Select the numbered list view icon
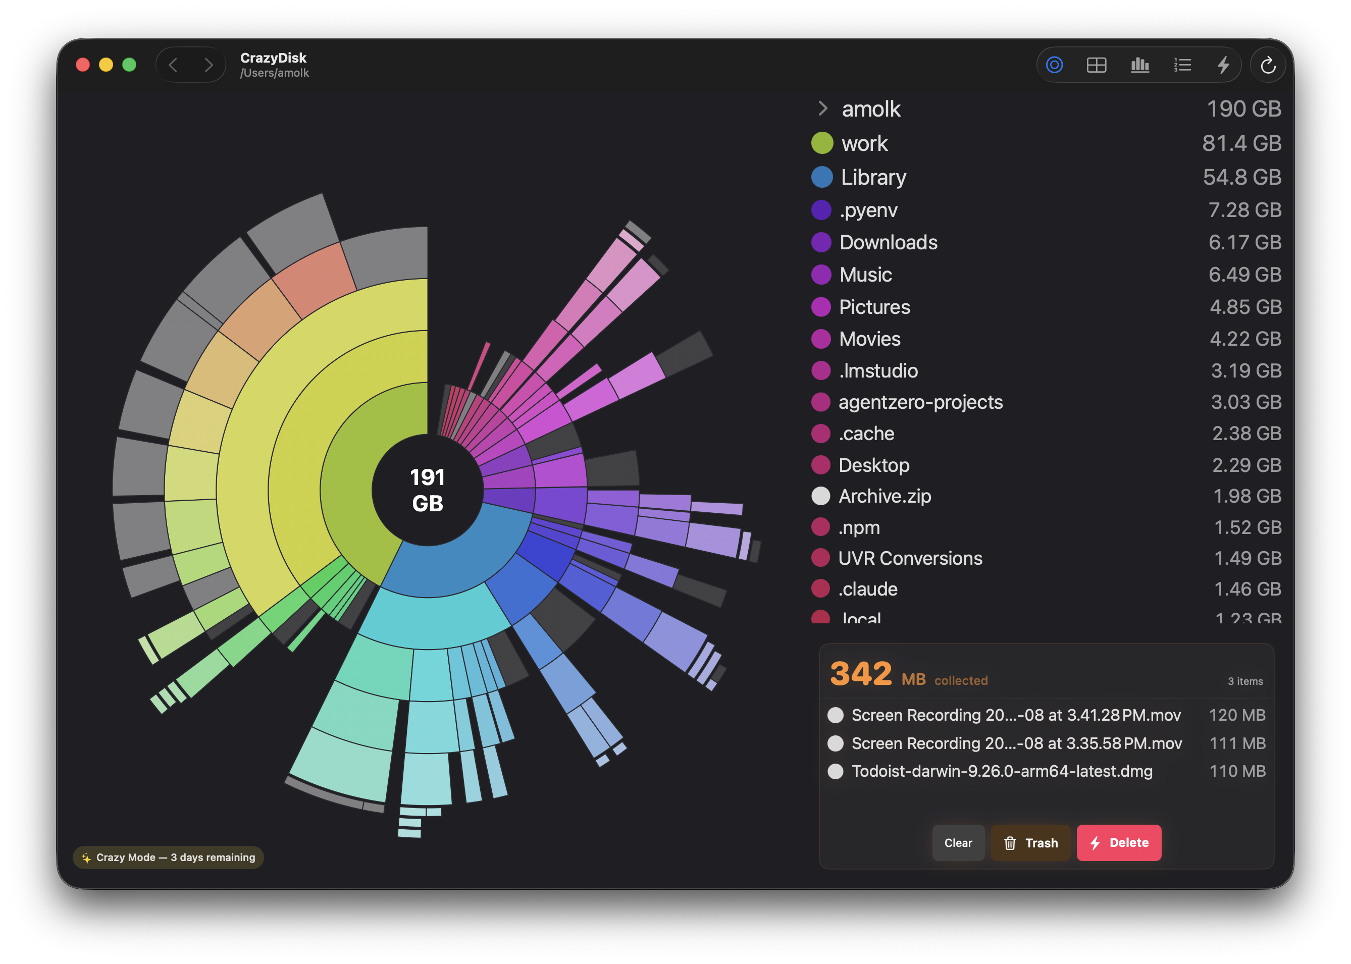Screen dimensions: 1351x964 coord(1182,65)
